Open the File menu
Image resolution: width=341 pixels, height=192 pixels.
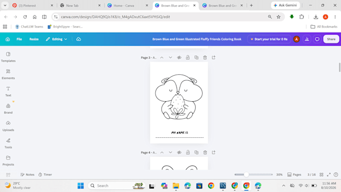[x=19, y=39]
